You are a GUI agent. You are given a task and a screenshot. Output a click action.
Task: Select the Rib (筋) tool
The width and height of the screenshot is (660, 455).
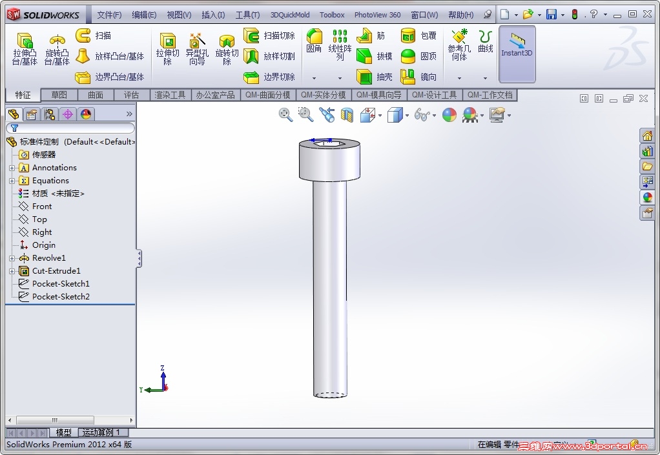tap(371, 35)
